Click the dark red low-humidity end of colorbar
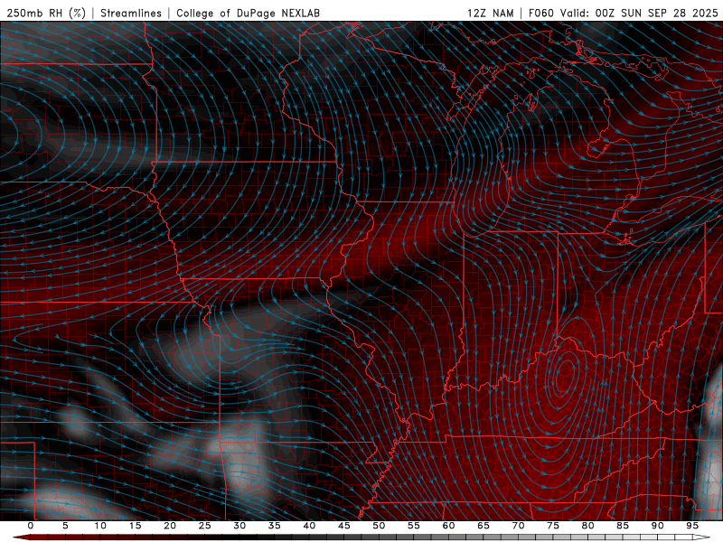Viewport: 723px width, 542px height. 21,537
